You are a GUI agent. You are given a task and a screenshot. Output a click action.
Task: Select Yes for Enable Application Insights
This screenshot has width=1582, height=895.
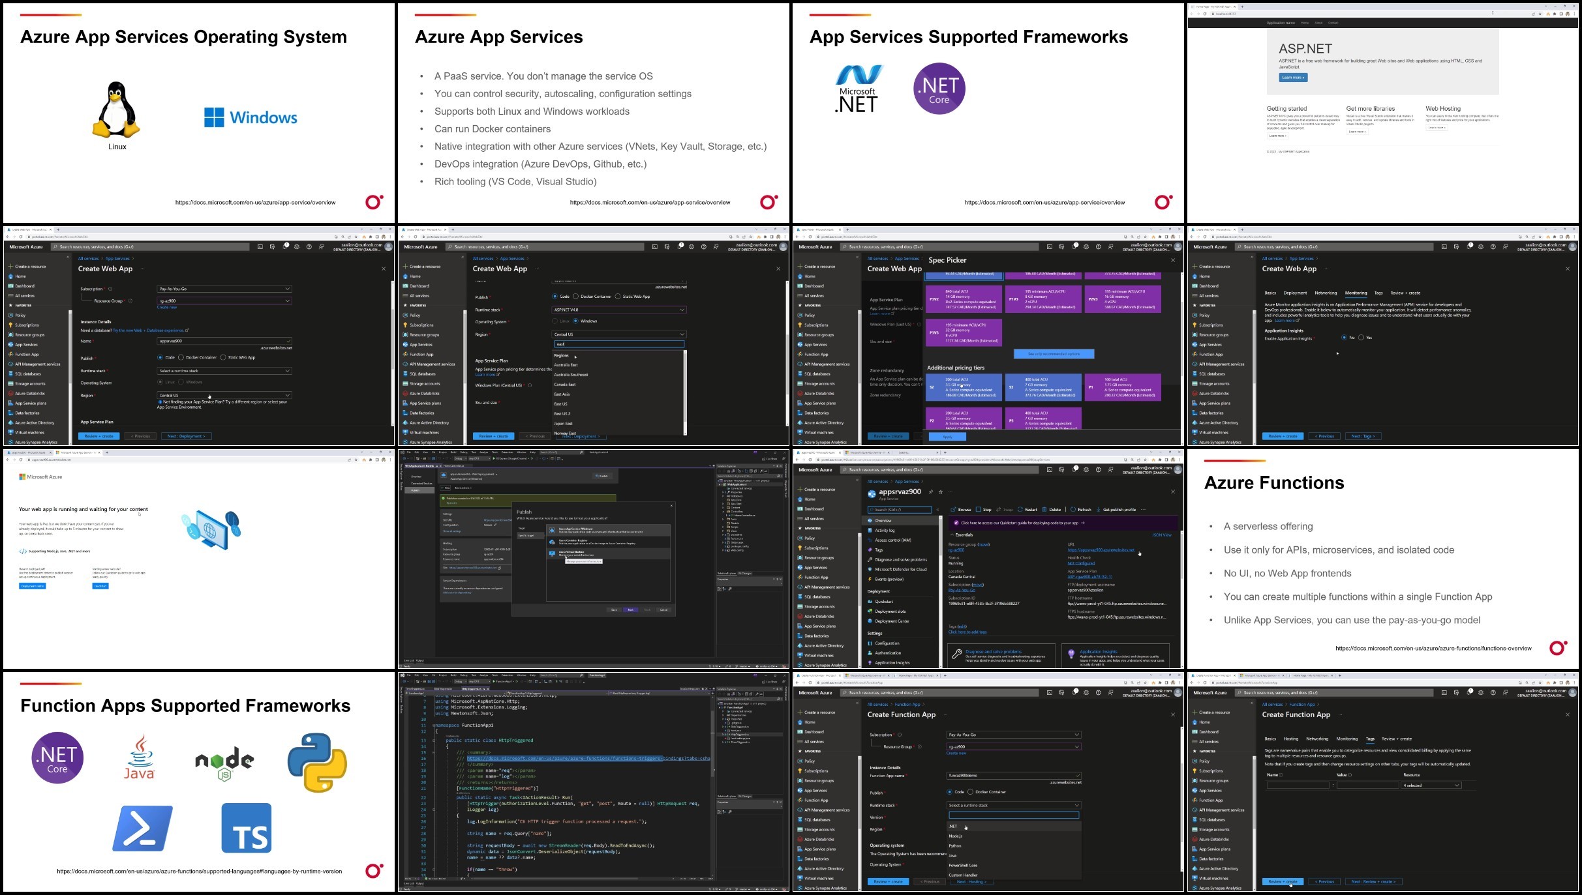click(x=1361, y=338)
